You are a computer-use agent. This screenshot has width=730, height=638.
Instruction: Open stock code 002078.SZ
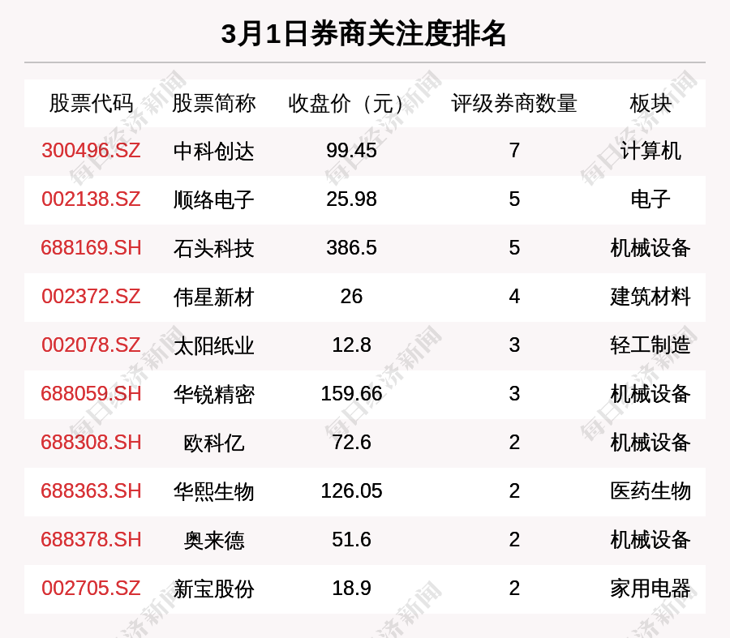click(x=91, y=345)
